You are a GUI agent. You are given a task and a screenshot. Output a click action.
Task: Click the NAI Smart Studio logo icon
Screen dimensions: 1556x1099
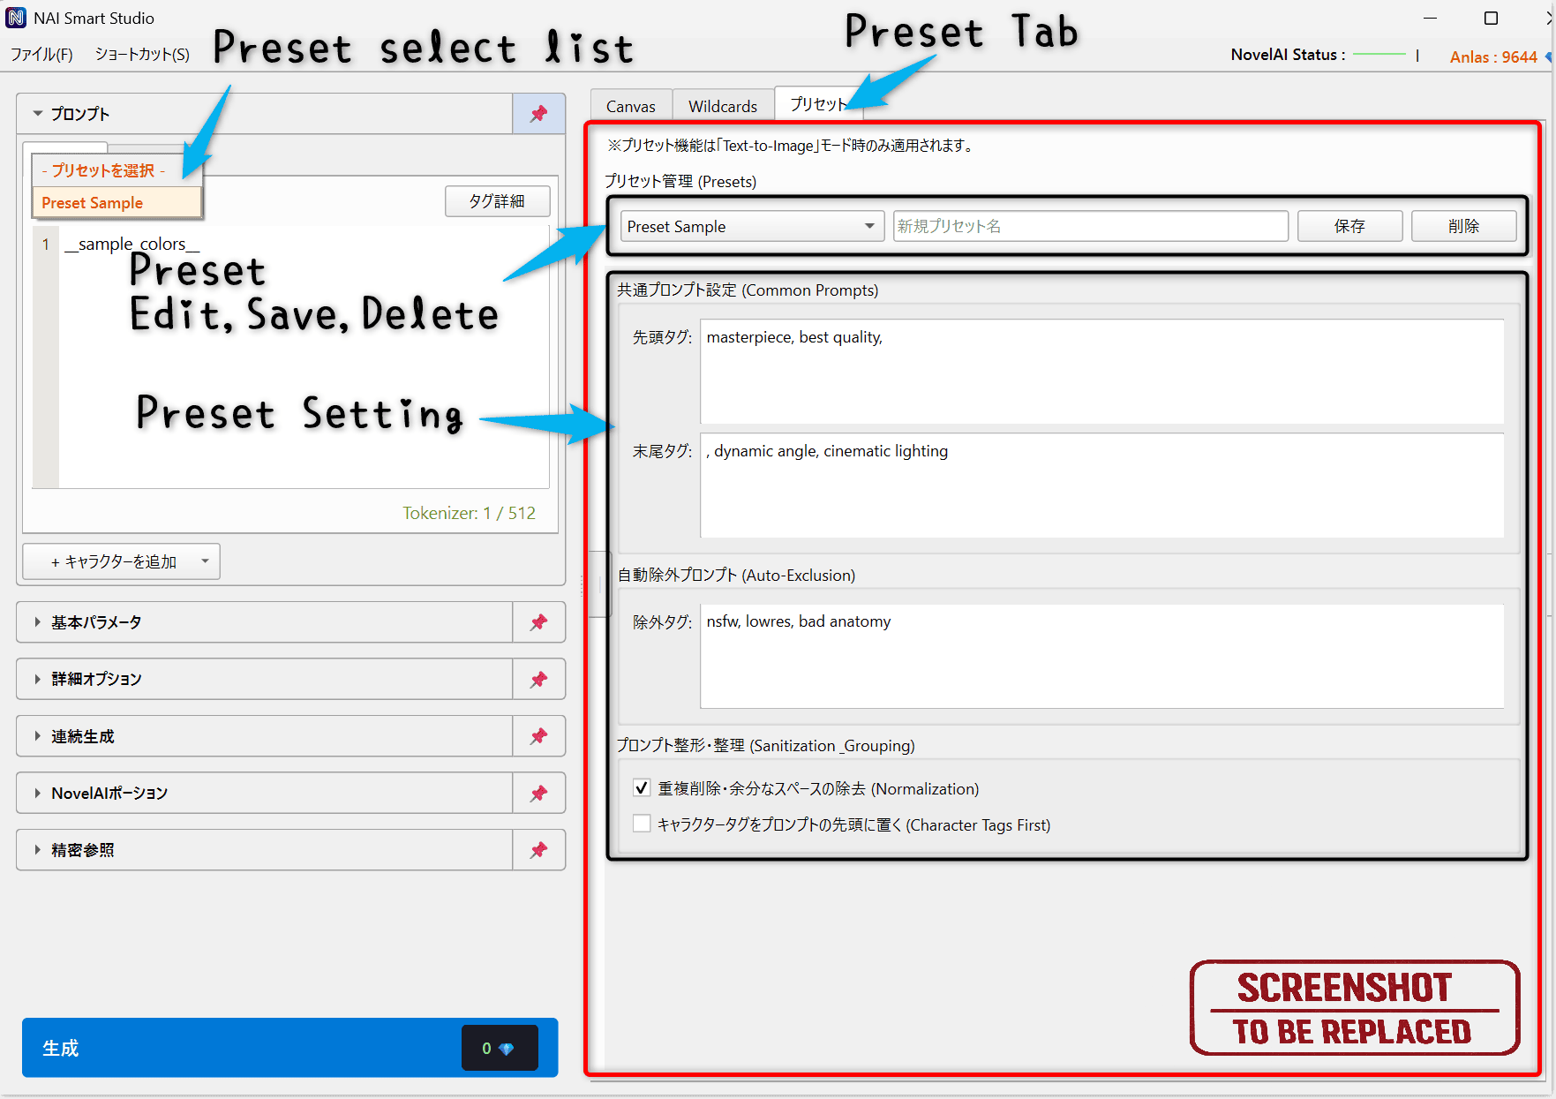click(15, 17)
